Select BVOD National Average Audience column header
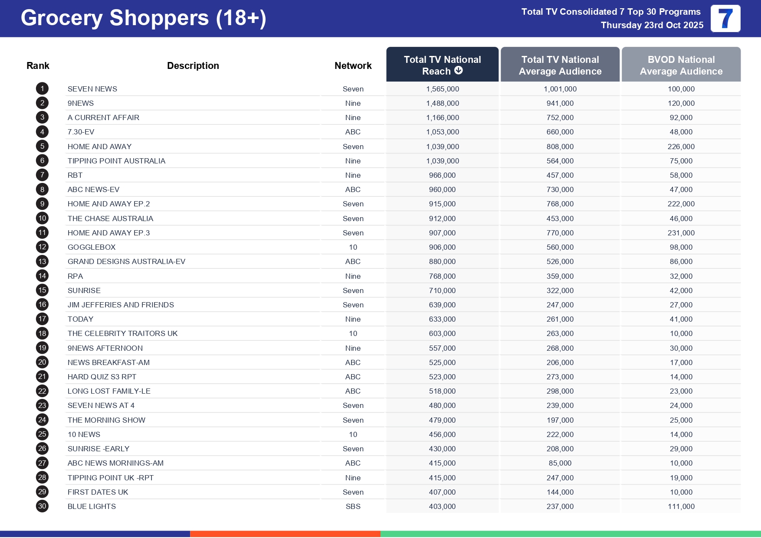The width and height of the screenshot is (761, 538). (681, 65)
